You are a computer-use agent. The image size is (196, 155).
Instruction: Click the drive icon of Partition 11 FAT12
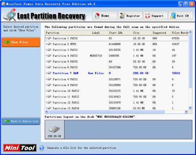pyautogui.click(x=49, y=96)
